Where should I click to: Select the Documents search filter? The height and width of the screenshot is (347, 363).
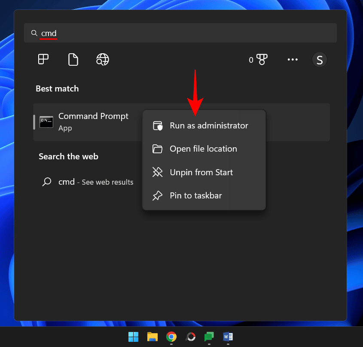pos(73,59)
